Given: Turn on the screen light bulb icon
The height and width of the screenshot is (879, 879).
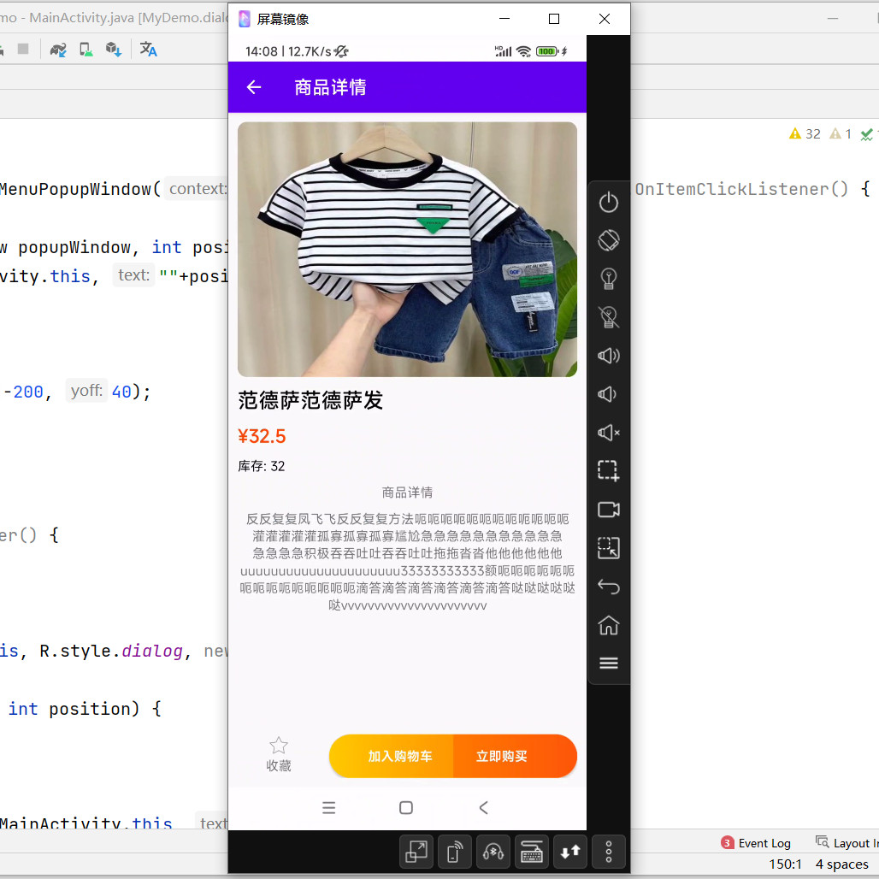Looking at the screenshot, I should click(x=608, y=279).
